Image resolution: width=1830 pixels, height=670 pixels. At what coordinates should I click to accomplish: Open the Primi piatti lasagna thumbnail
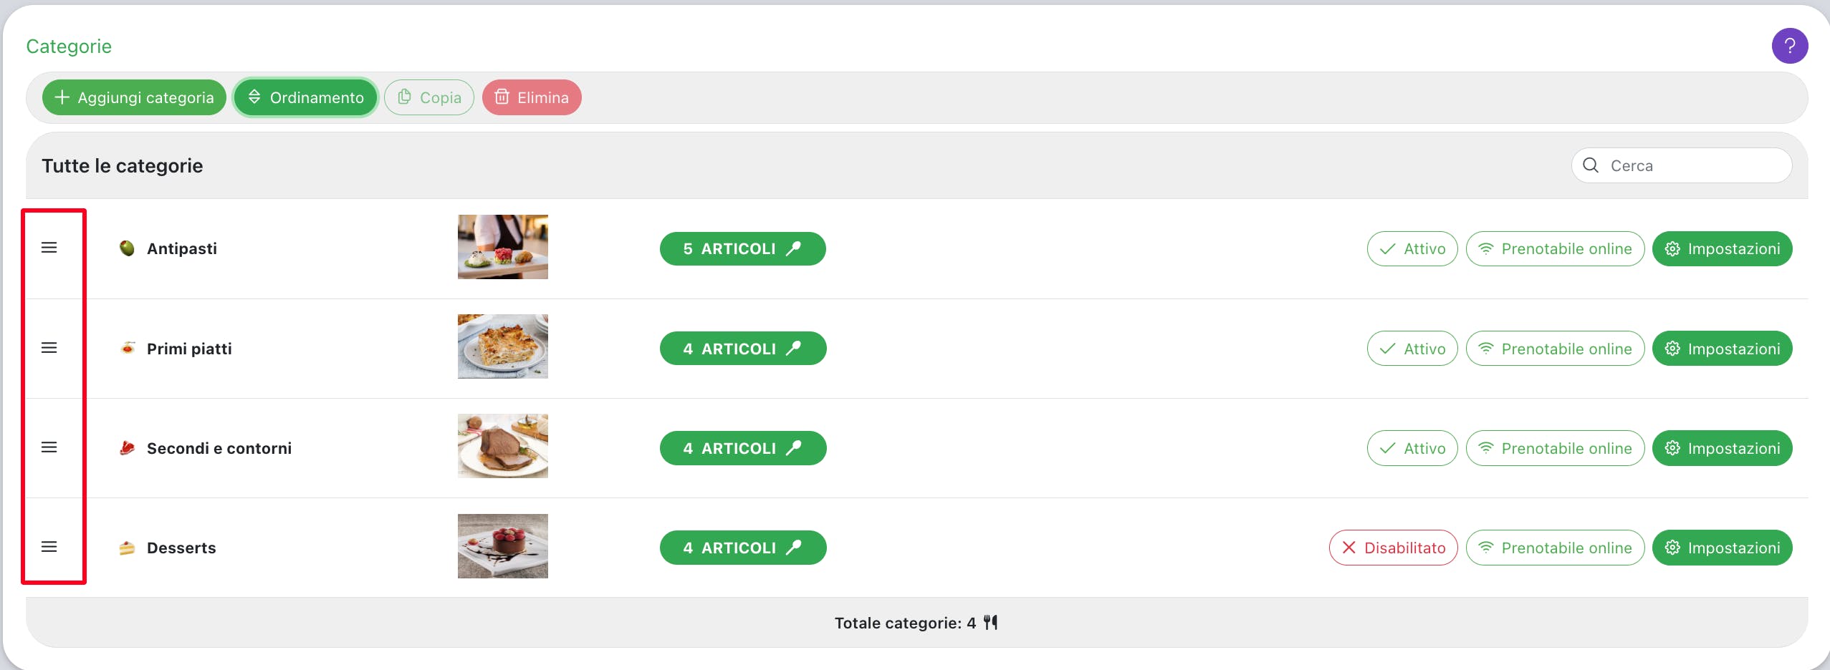click(502, 346)
